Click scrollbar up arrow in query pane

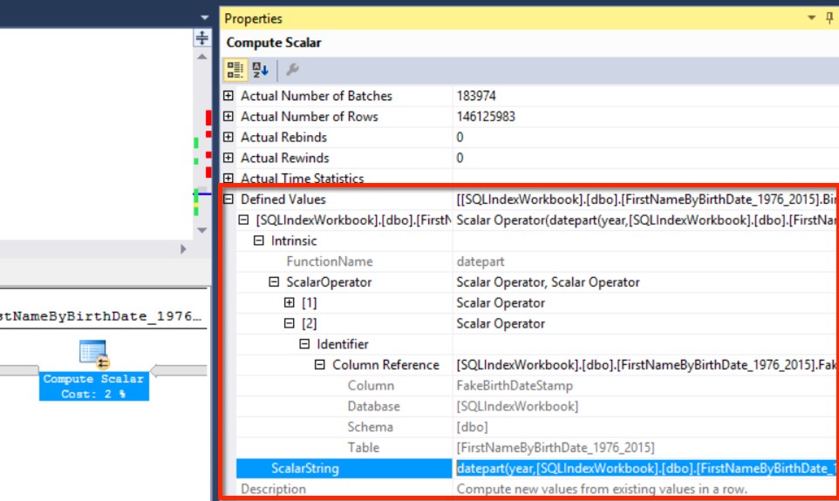coord(201,56)
